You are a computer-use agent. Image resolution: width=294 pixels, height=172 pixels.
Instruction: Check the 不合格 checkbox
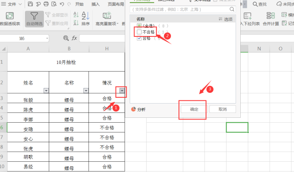click(139, 32)
